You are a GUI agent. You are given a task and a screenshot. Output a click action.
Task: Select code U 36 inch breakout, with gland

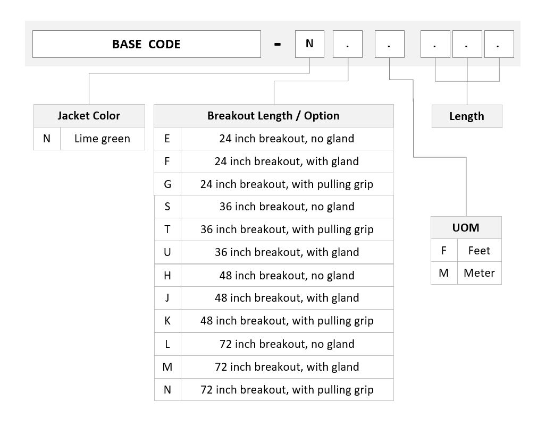[274, 252]
